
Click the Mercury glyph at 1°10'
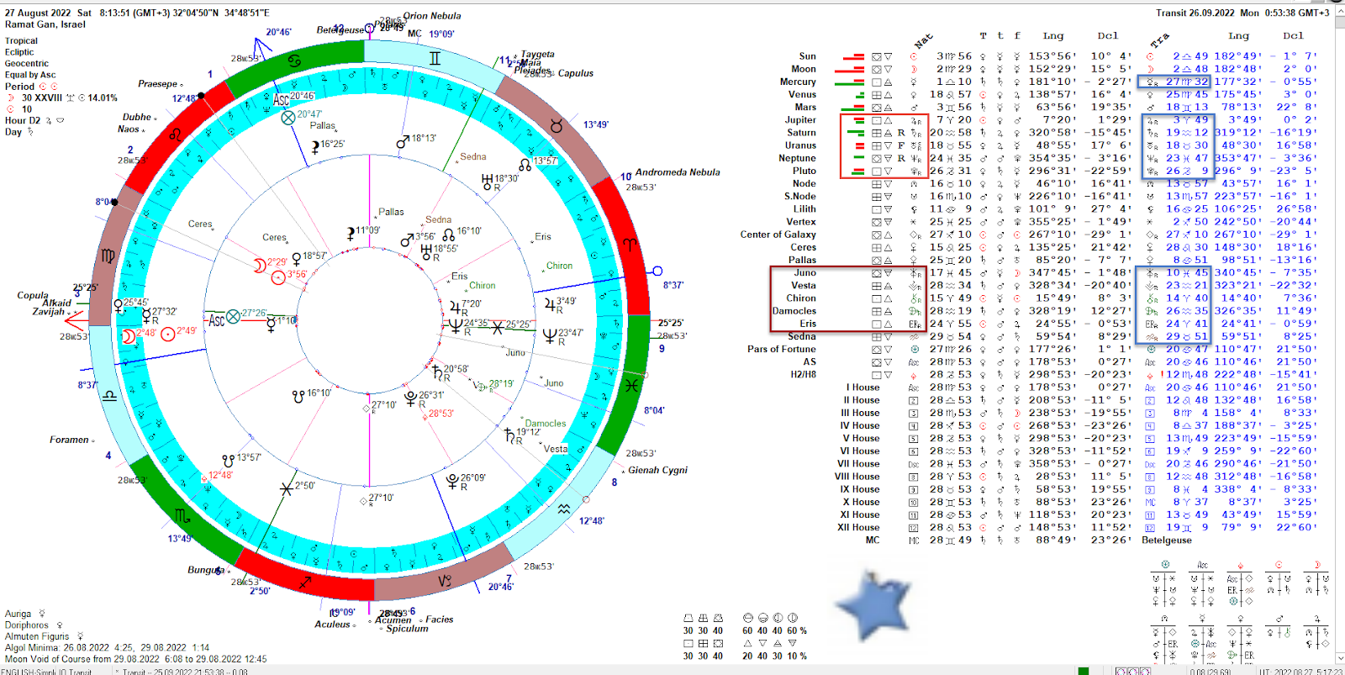point(271,324)
